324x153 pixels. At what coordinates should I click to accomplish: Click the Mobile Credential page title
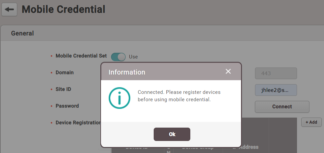coord(63,9)
